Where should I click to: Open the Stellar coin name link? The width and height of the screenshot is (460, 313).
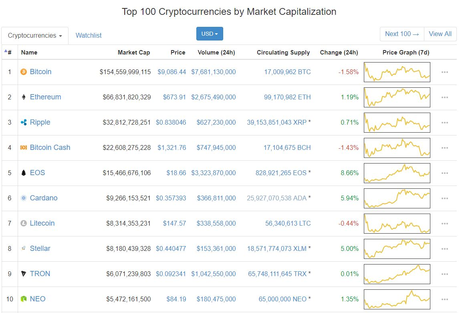click(40, 249)
